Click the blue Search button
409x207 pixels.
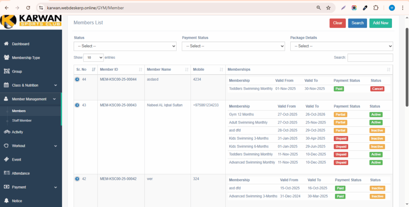(357, 23)
